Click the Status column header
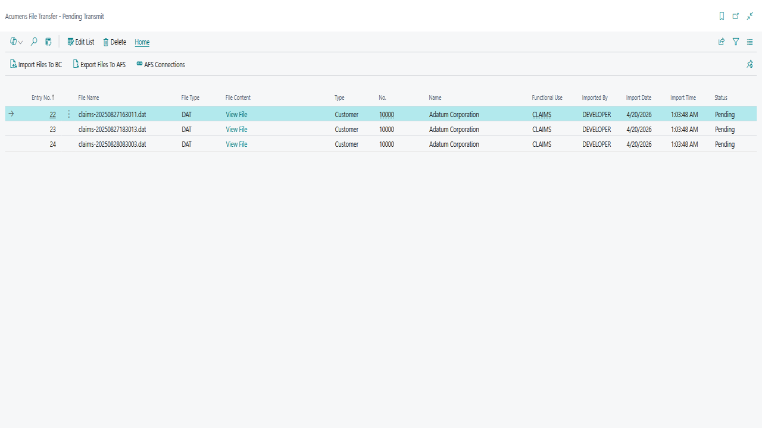This screenshot has height=428, width=762. pos(721,97)
